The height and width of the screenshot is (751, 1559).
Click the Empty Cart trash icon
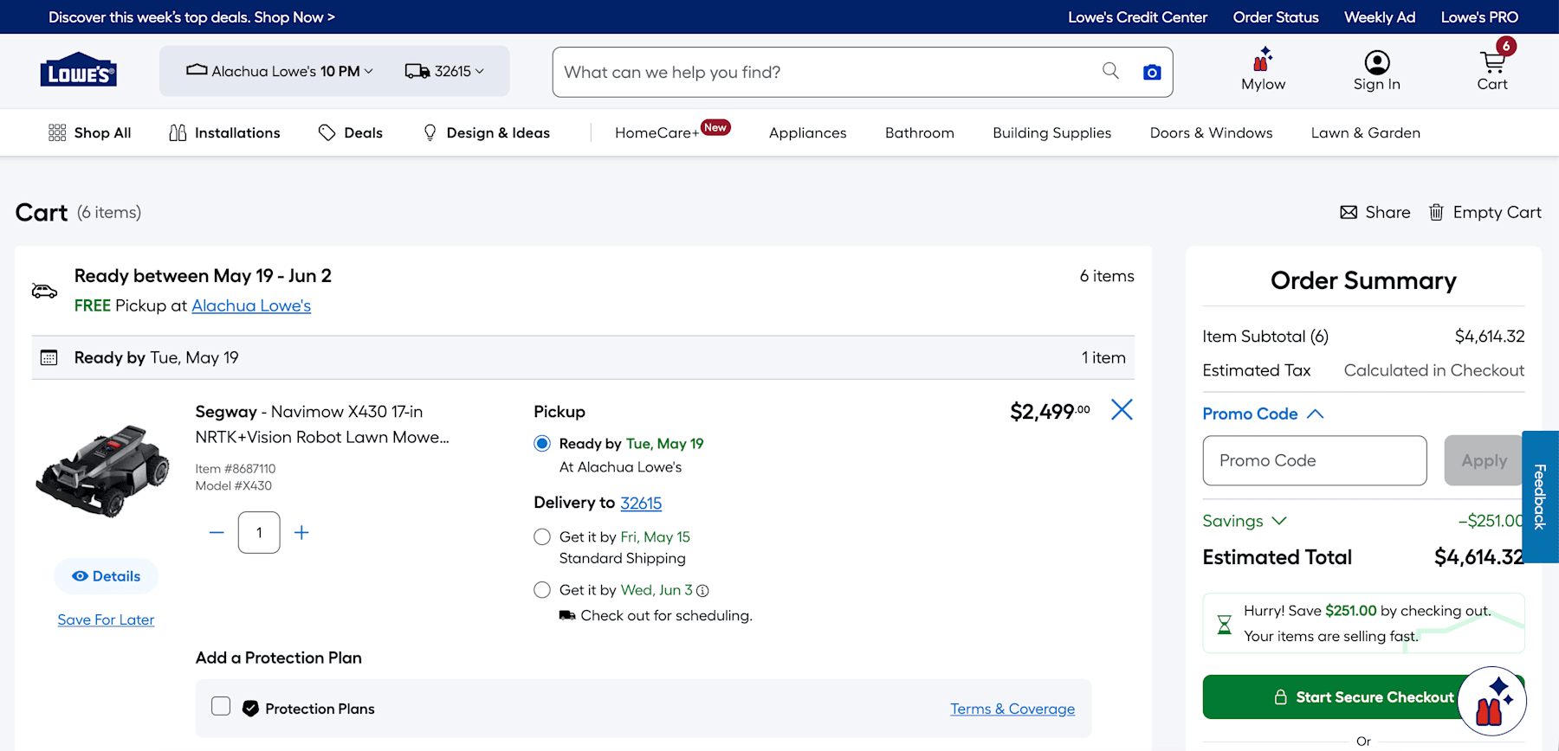1436,212
